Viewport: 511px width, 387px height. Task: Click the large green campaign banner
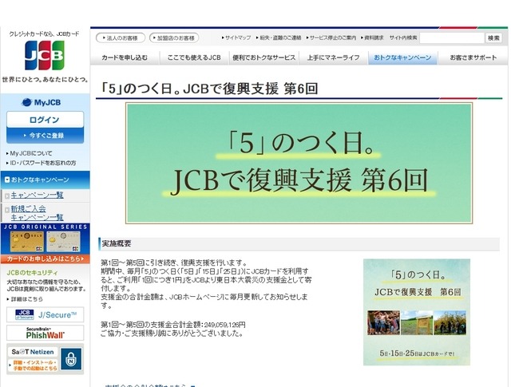pos(299,163)
